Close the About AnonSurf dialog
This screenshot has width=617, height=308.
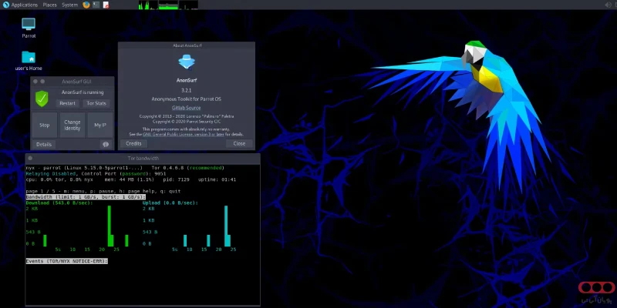point(239,144)
